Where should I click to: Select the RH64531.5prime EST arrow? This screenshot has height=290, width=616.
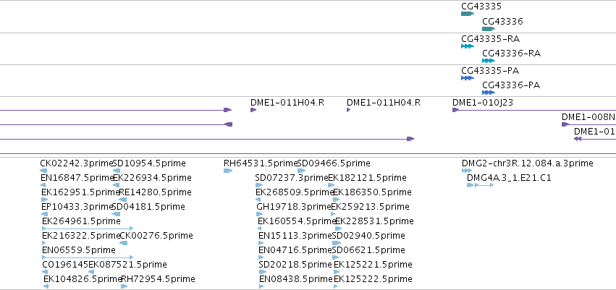tap(228, 171)
